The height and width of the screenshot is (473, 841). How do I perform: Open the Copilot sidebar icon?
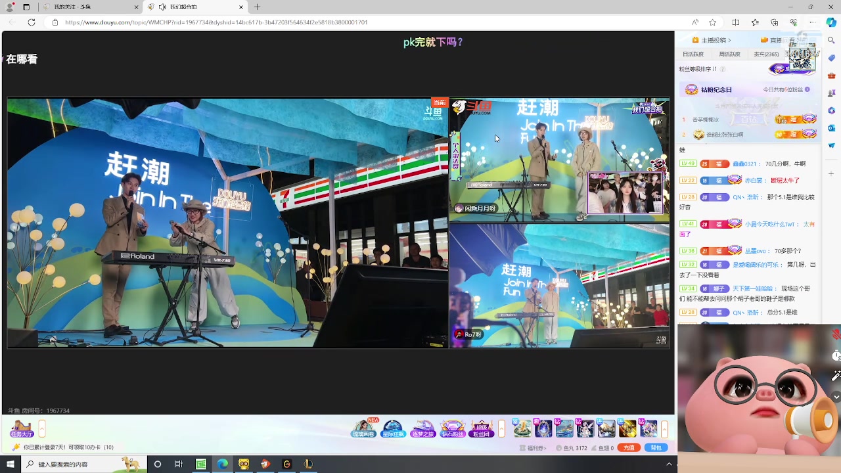point(831,22)
